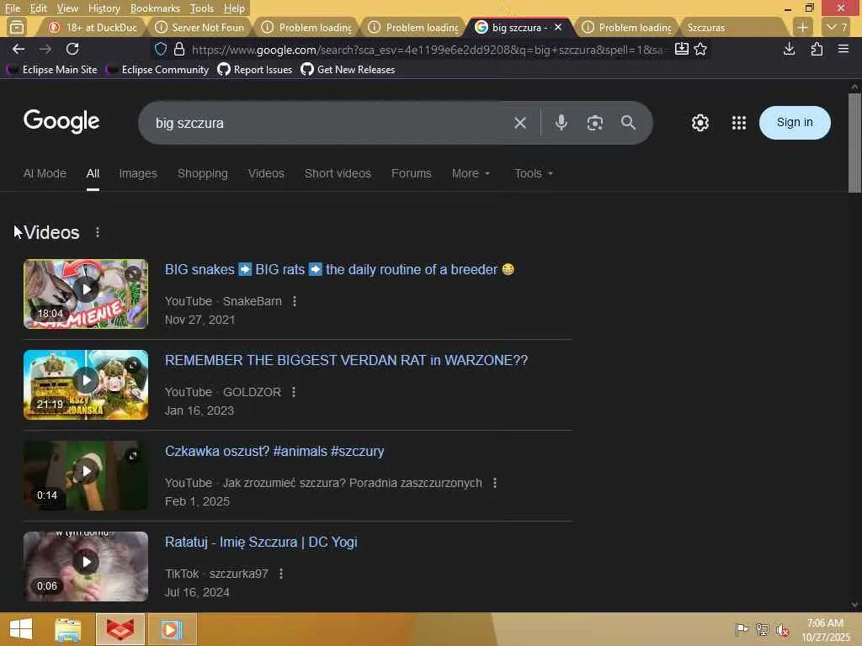Open the tracking protection shield icon
862x646 pixels.
click(x=161, y=49)
